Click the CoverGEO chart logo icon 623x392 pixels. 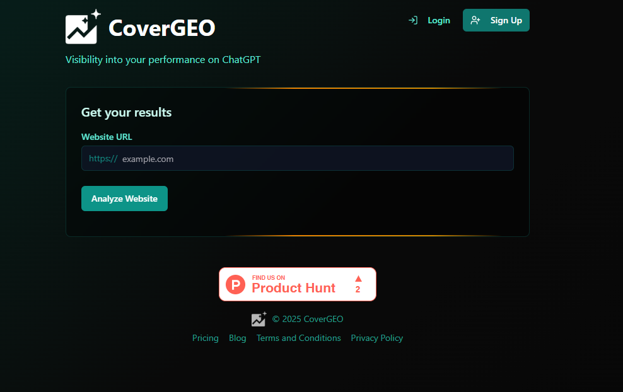coord(83,26)
